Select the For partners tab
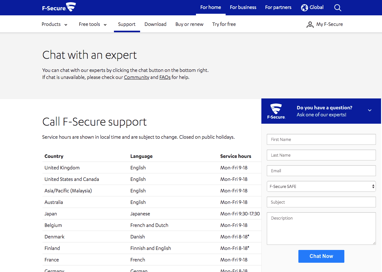 pyautogui.click(x=278, y=7)
